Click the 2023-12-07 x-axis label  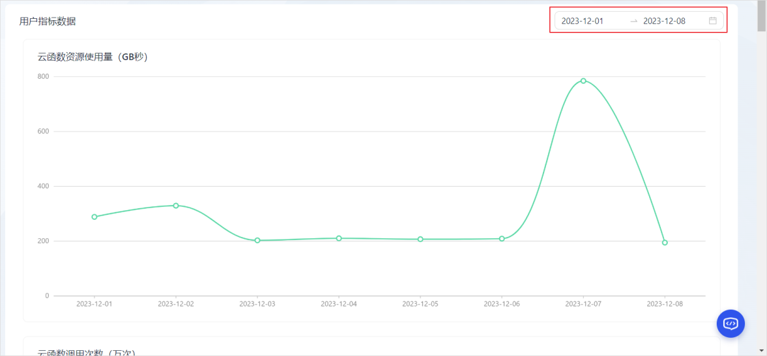583,304
